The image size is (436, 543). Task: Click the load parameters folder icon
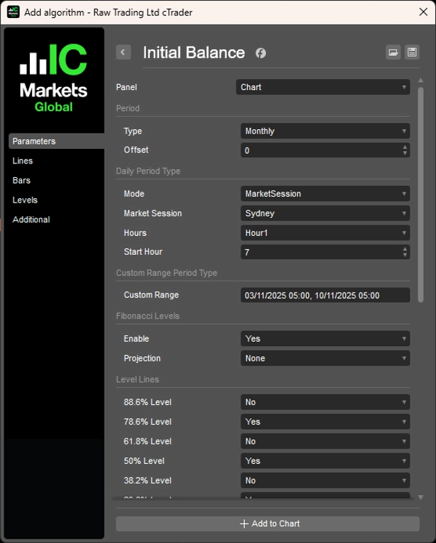[393, 52]
